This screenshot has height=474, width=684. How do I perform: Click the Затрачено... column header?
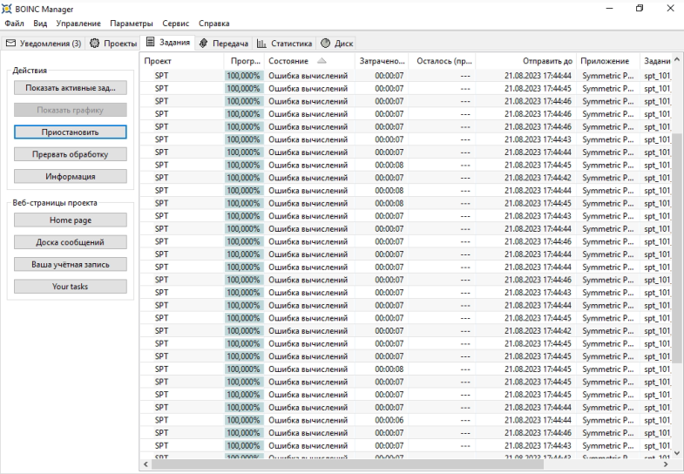382,61
